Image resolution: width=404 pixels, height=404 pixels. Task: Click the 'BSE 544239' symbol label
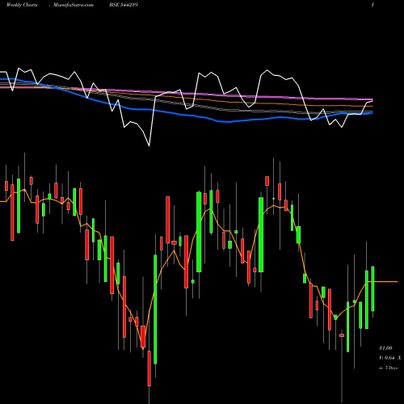[124, 5]
